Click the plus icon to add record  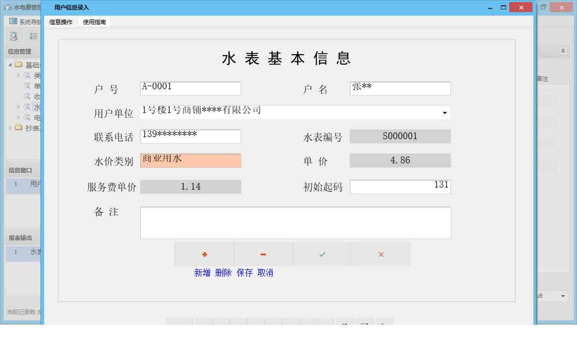click(204, 254)
